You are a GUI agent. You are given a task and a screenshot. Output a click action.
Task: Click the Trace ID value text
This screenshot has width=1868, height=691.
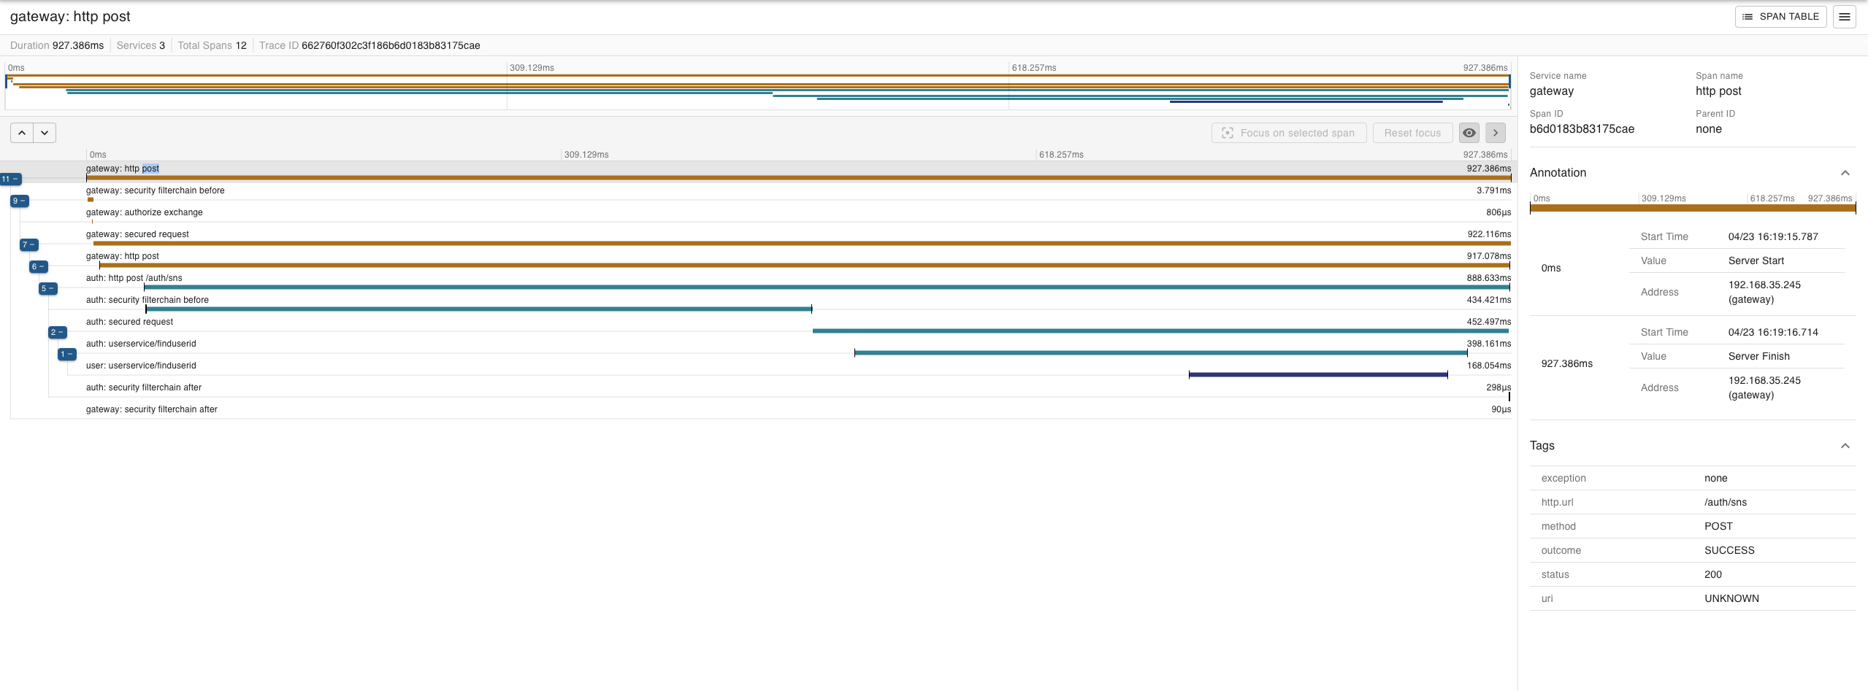pos(391,45)
